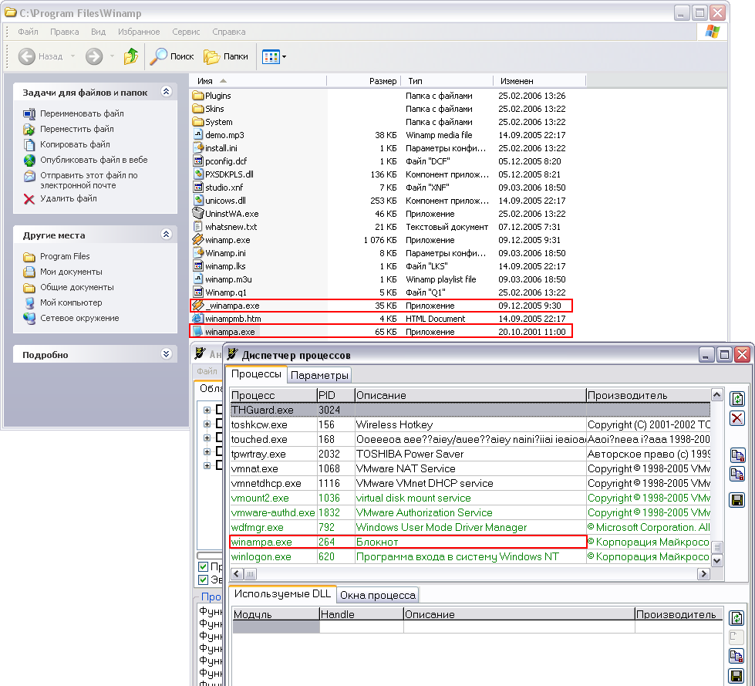Click Forward arrow in Explorer toolbar
Image resolution: width=755 pixels, height=686 pixels.
[x=94, y=56]
